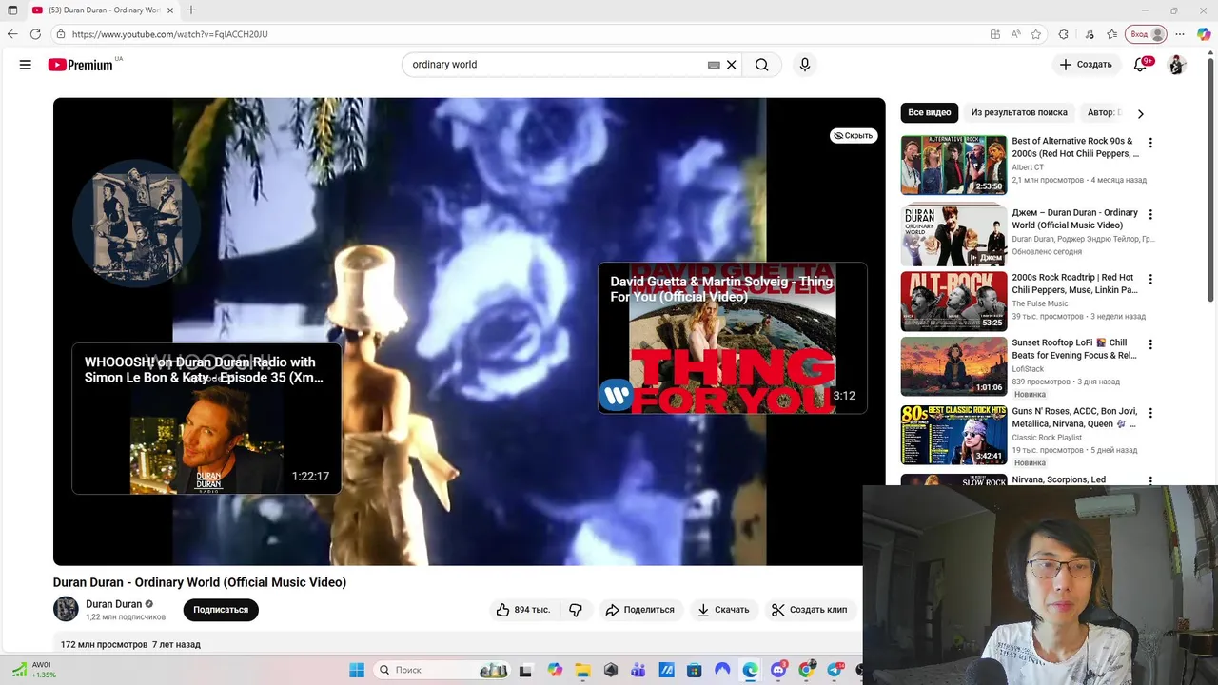The image size is (1218, 685).
Task: Create a clip with Создать клип
Action: pyautogui.click(x=809, y=610)
